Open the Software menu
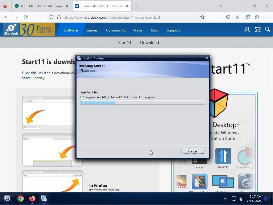This screenshot has width=273, height=205. point(71,30)
